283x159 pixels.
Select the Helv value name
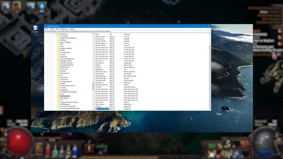[x=99, y=65]
